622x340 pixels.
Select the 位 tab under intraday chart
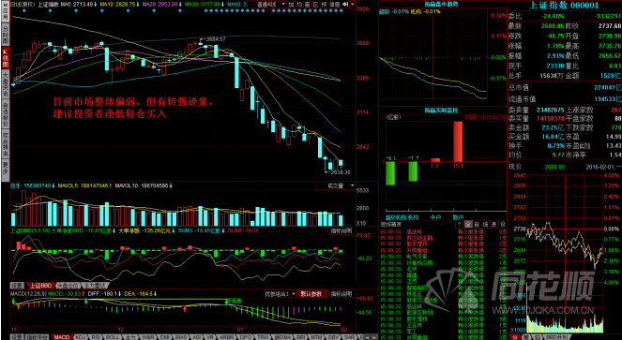coord(537,337)
